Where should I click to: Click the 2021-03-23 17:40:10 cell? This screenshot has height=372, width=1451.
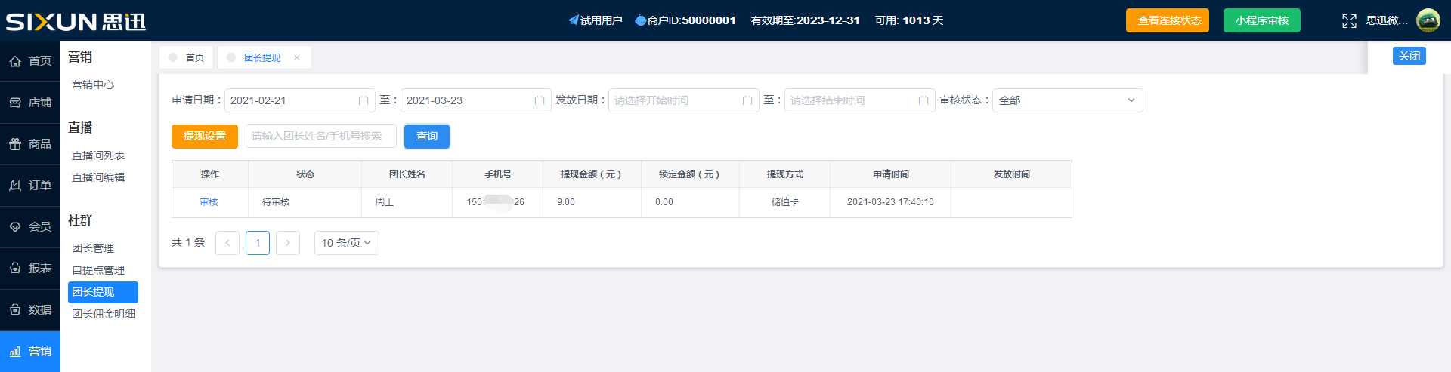click(x=890, y=202)
